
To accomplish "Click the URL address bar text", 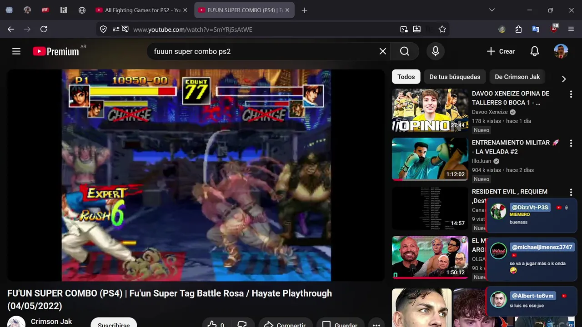I will coord(193,30).
